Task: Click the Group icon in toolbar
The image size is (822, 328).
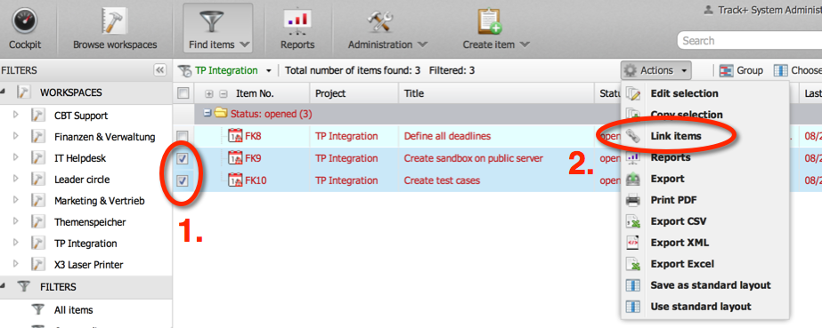Action: tap(726, 70)
